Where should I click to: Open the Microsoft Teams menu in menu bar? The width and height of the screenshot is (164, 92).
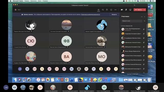[x=18, y=1]
